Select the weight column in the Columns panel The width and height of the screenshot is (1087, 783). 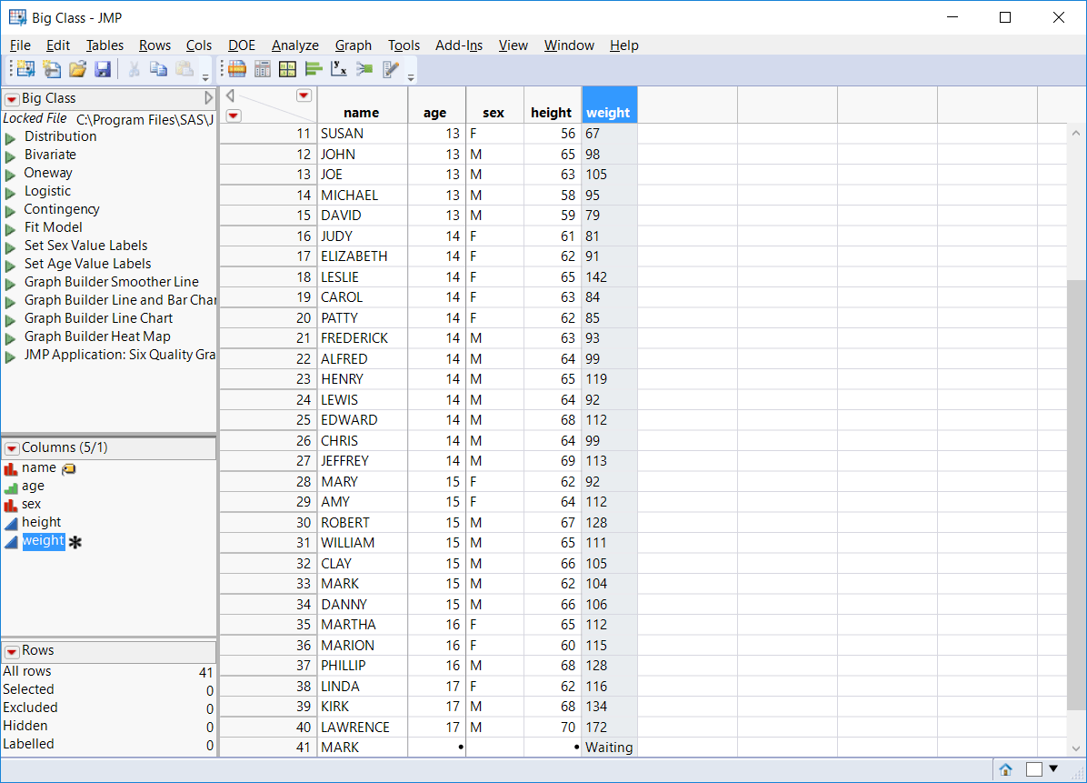pos(44,540)
